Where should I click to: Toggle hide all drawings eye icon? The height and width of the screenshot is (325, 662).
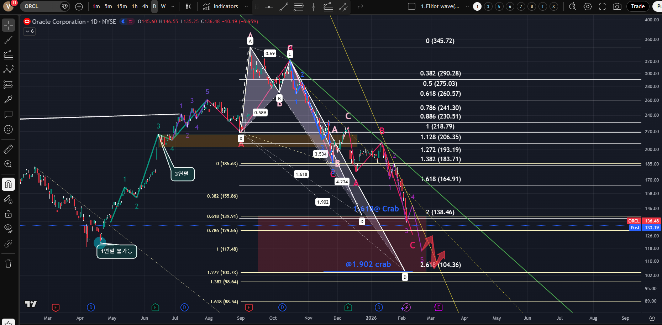coord(8,228)
